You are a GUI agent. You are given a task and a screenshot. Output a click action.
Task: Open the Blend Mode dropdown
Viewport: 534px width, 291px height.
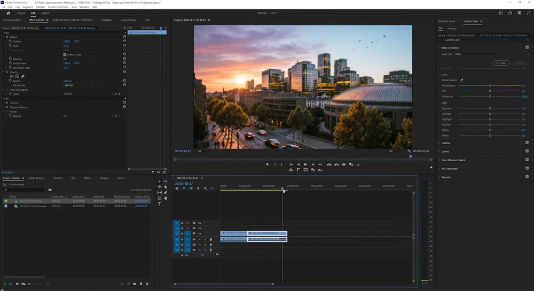[78, 85]
